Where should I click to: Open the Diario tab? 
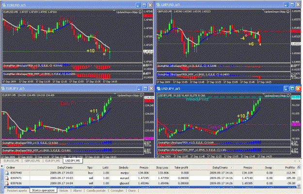coord(132,191)
